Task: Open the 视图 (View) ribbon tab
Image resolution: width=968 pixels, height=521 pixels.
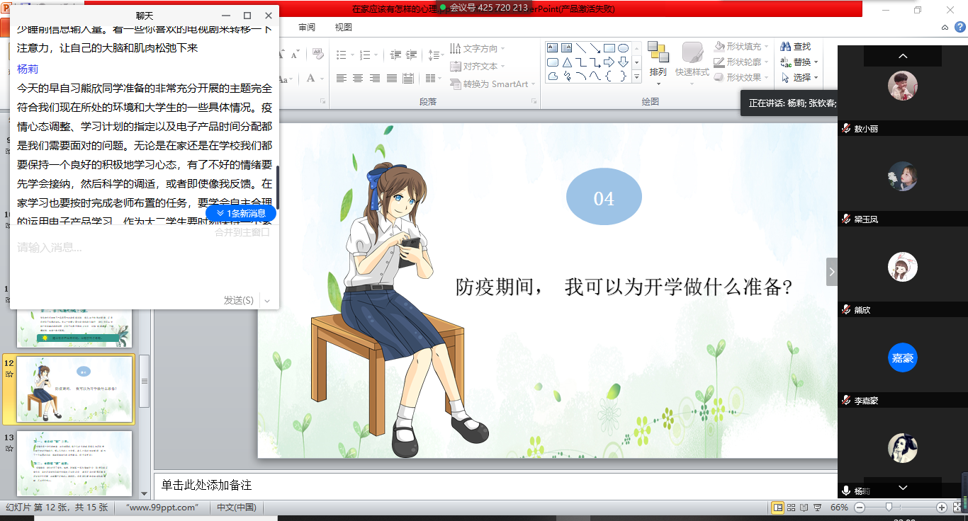Action: tap(343, 28)
